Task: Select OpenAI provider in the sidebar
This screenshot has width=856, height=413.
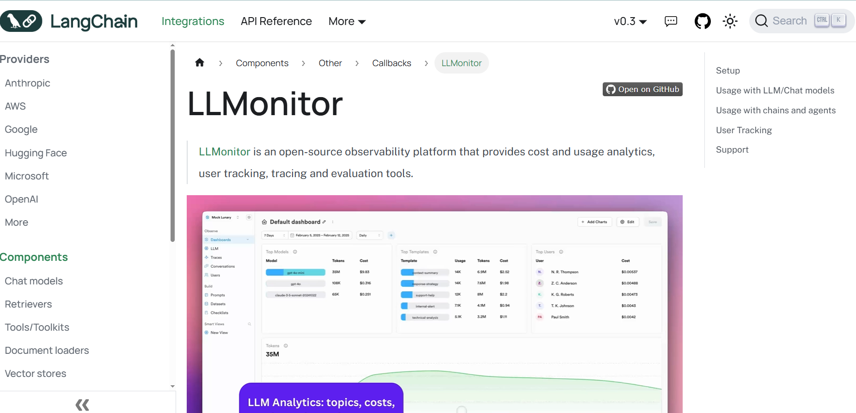Action: tap(21, 199)
